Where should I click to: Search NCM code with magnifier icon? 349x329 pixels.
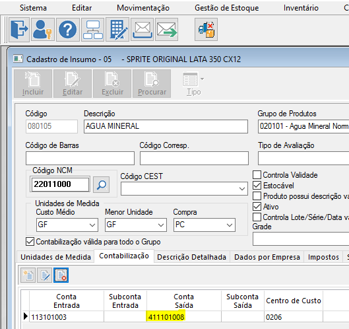[x=102, y=184]
